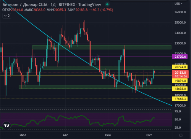Viewport: 191px width, 139px height.
Task: Click the 24000.0 price axis label
Action: coord(180,33)
